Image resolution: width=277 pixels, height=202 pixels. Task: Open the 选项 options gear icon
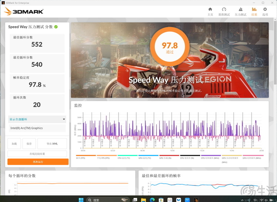(x=265, y=9)
